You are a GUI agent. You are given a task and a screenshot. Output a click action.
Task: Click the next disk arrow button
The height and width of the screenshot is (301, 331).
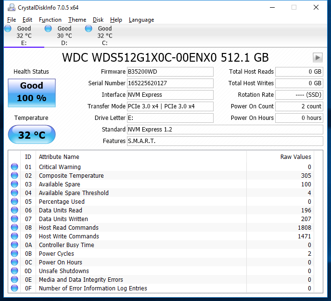pyautogui.click(x=317, y=57)
